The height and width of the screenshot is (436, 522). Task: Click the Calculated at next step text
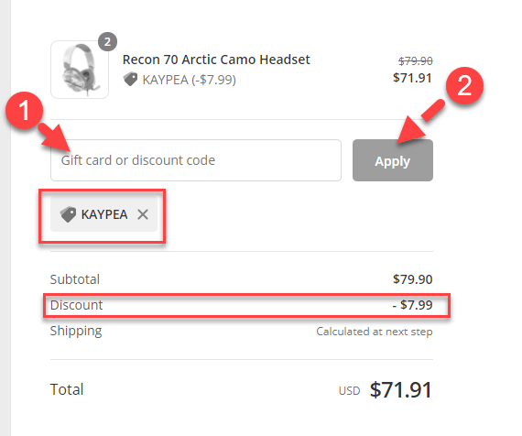click(375, 332)
